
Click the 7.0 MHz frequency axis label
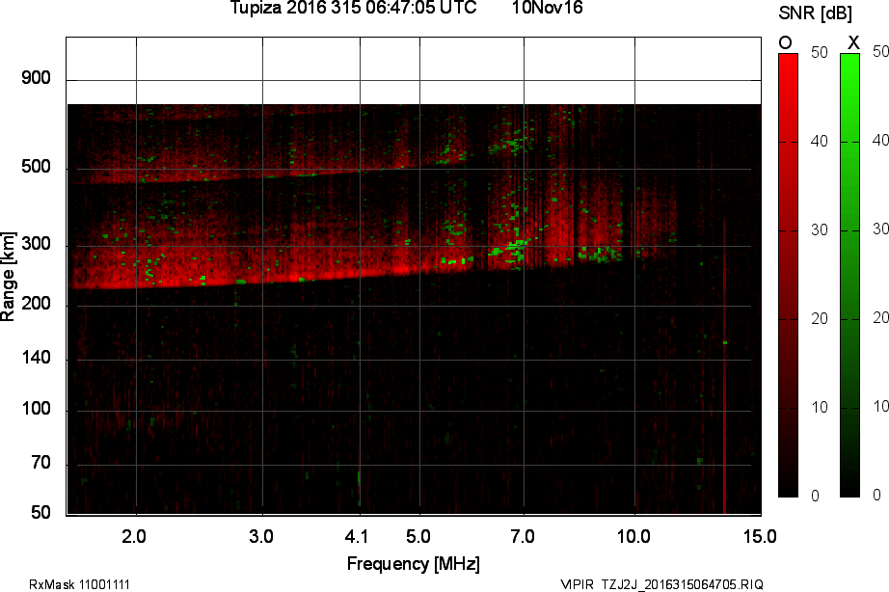click(523, 536)
